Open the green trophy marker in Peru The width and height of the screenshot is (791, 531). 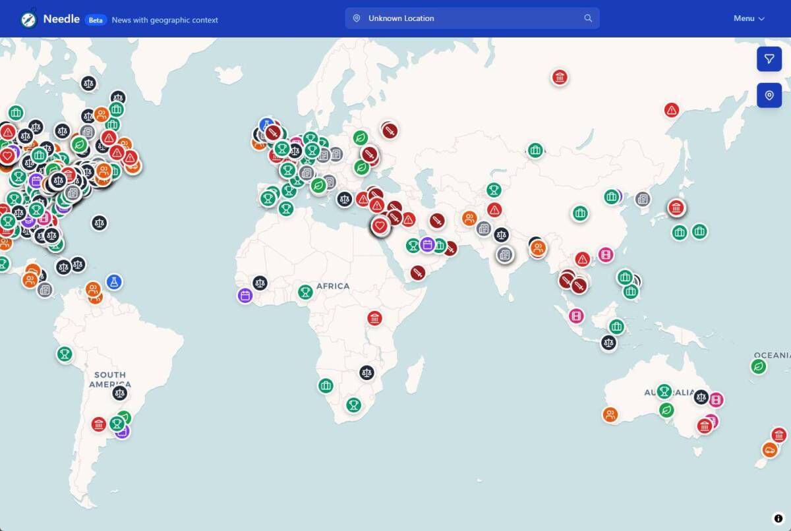(65, 354)
